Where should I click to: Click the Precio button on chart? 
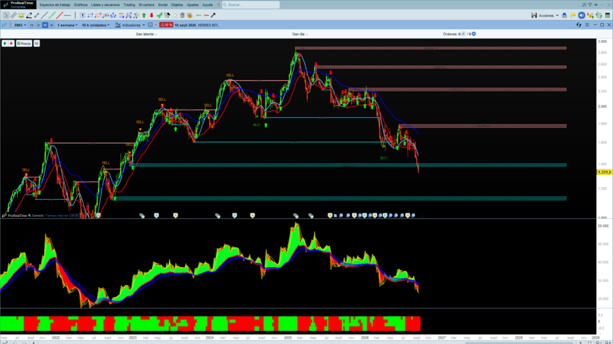[x=24, y=44]
